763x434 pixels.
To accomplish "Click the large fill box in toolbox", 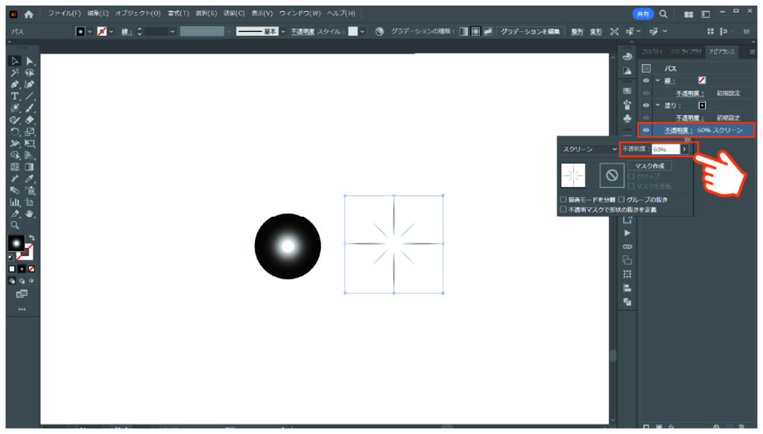I will click(16, 243).
